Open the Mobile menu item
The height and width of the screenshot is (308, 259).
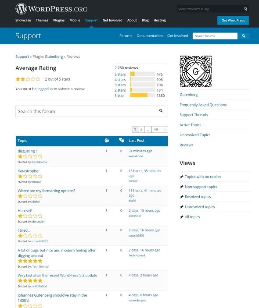pyautogui.click(x=75, y=20)
